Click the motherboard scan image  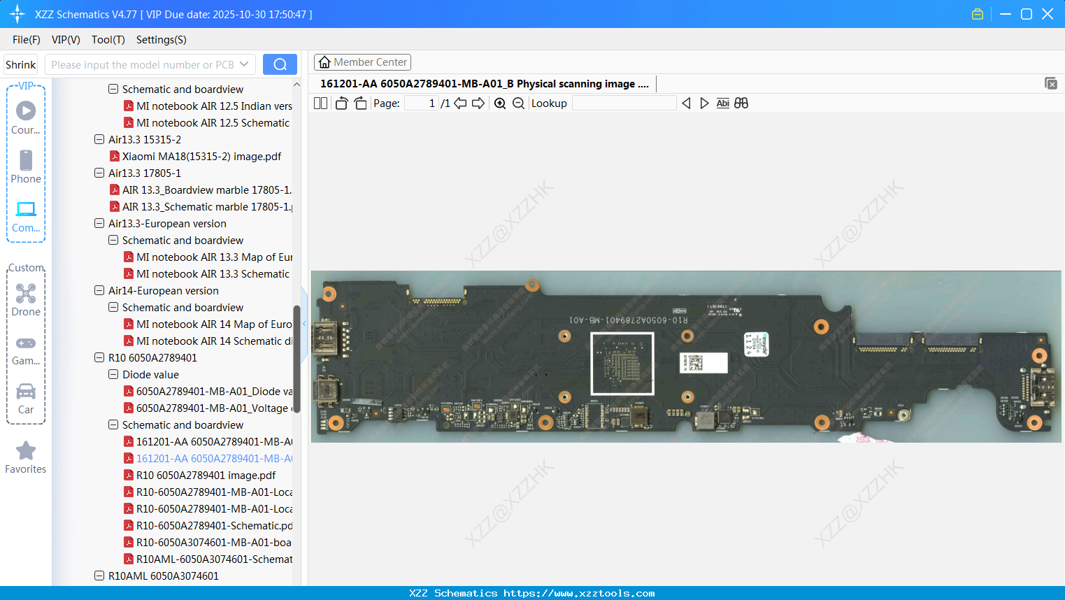pyautogui.click(x=686, y=357)
